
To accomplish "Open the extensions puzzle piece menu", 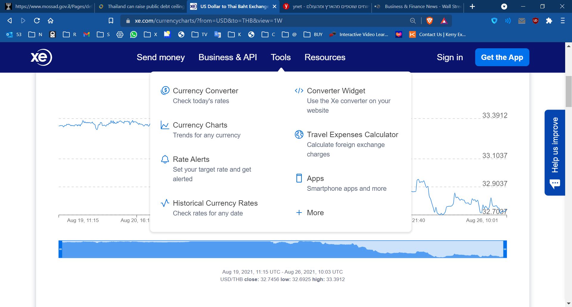I will 549,21.
